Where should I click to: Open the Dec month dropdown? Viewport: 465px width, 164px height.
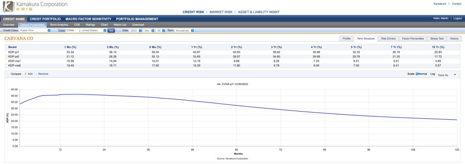pyautogui.click(x=149, y=30)
